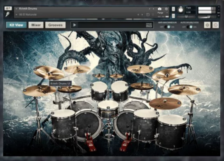Click the Bogren Digital lightning logo
Viewport: 224px width, 161px height.
tap(8, 15)
